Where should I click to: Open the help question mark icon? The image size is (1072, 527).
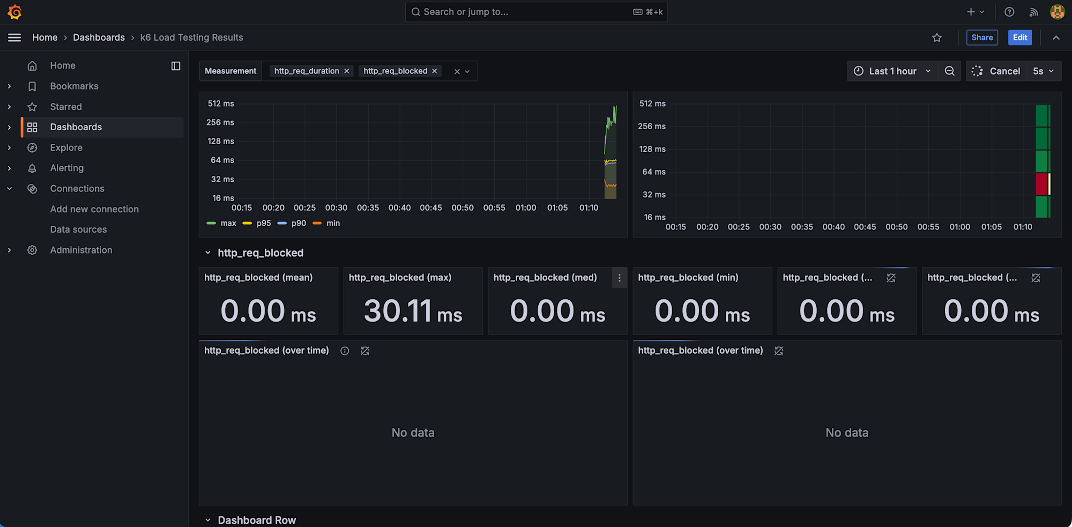point(1009,12)
